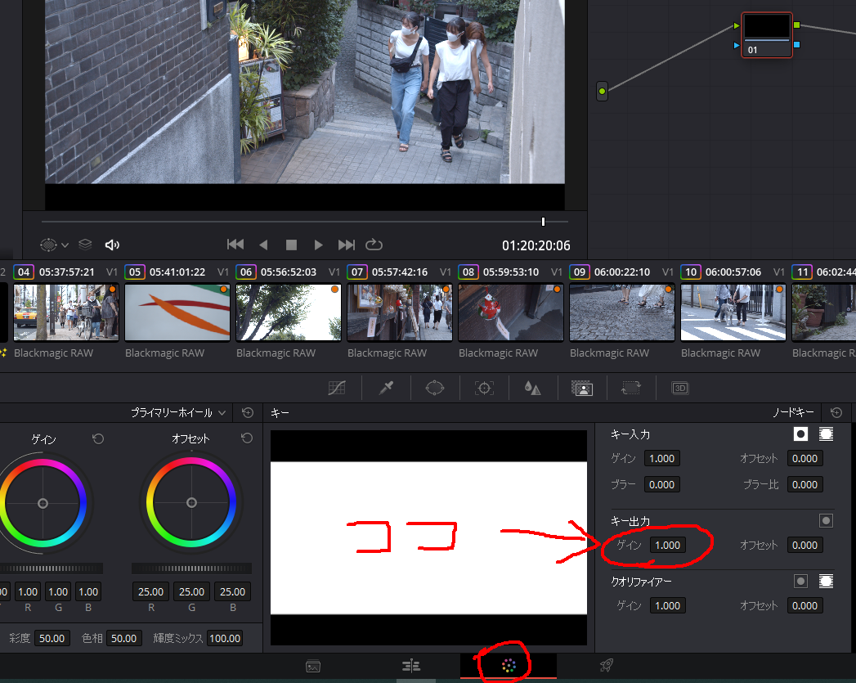This screenshot has height=683, width=856.
Task: Toggle loop playback
Action: click(374, 245)
